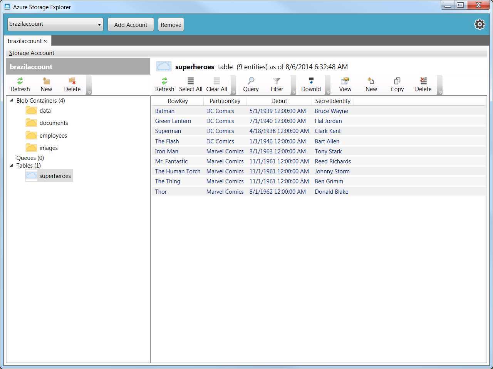Image resolution: width=493 pixels, height=369 pixels.
Task: Open overflow arrow after Downld
Action: [328, 92]
